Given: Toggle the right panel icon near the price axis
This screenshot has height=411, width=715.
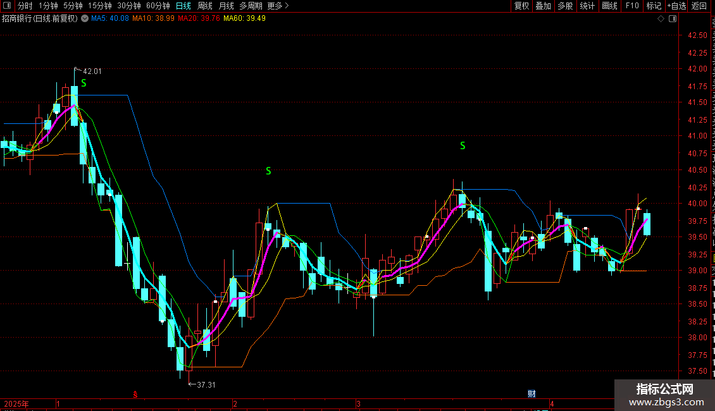Looking at the screenshot, I should [673, 18].
